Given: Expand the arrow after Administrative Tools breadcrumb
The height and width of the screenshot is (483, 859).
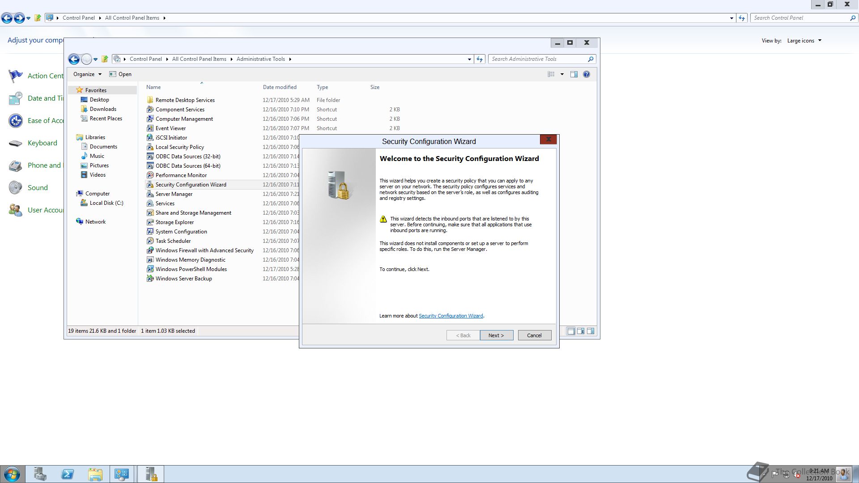Looking at the screenshot, I should (290, 59).
